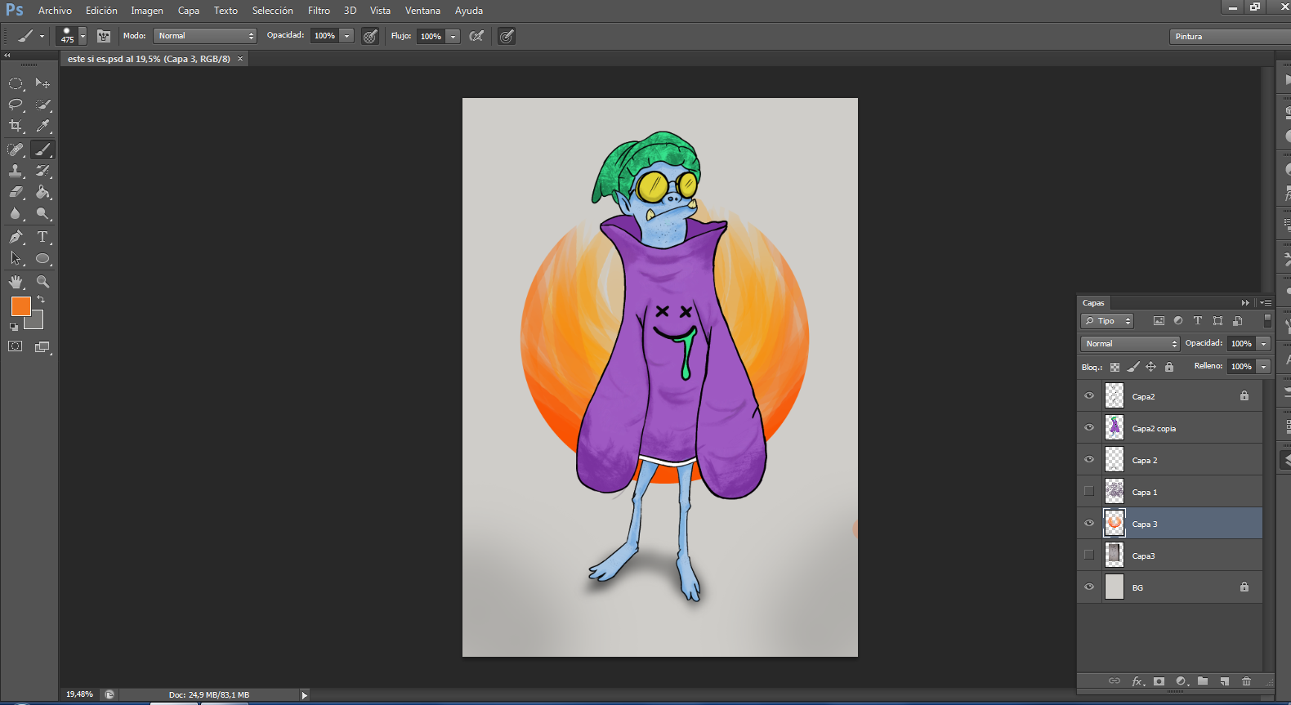The width and height of the screenshot is (1291, 705).
Task: Hide the BG layer
Action: click(1089, 587)
